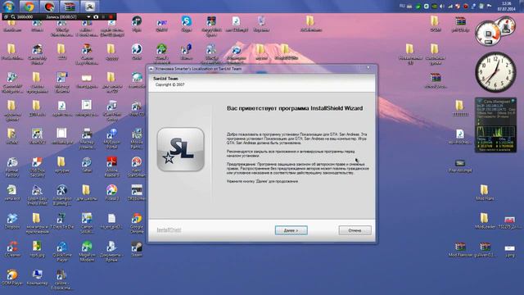Open the Windows Start orb
The image size is (524, 295).
[x=9, y=6]
